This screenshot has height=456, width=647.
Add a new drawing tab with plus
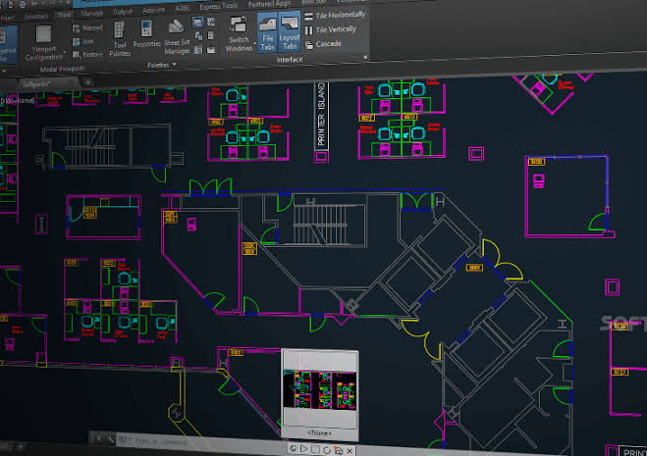click(x=87, y=82)
